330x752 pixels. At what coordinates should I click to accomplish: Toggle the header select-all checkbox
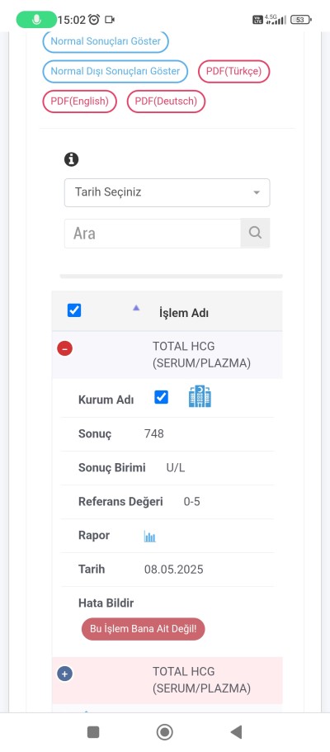[74, 310]
